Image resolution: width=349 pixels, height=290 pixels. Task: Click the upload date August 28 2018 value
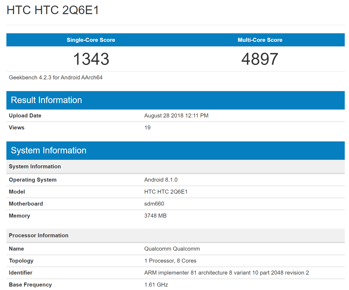click(176, 116)
